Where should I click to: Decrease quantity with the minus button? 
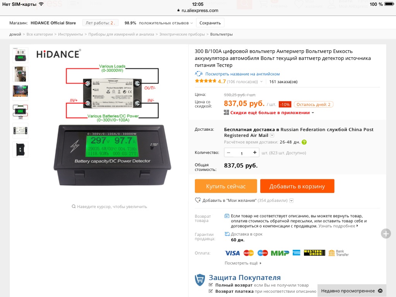[x=229, y=152]
